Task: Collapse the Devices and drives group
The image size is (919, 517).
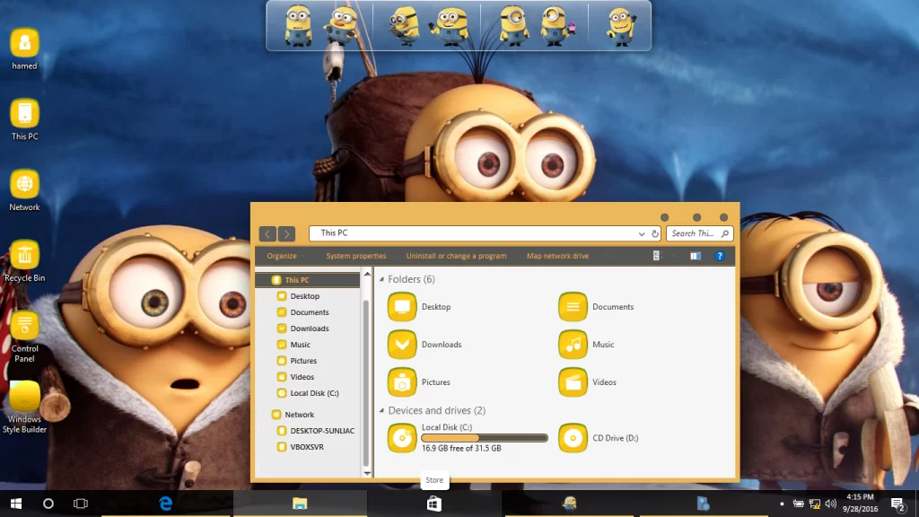Action: coord(381,411)
